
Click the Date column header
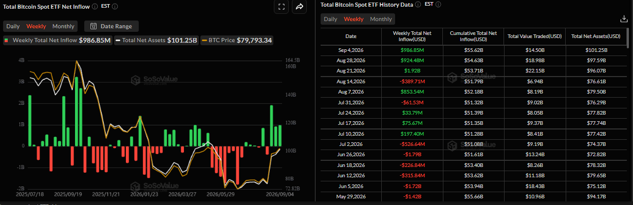(x=351, y=36)
